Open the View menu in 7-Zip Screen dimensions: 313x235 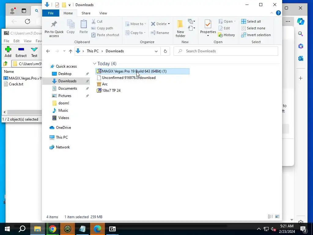tap(28, 41)
